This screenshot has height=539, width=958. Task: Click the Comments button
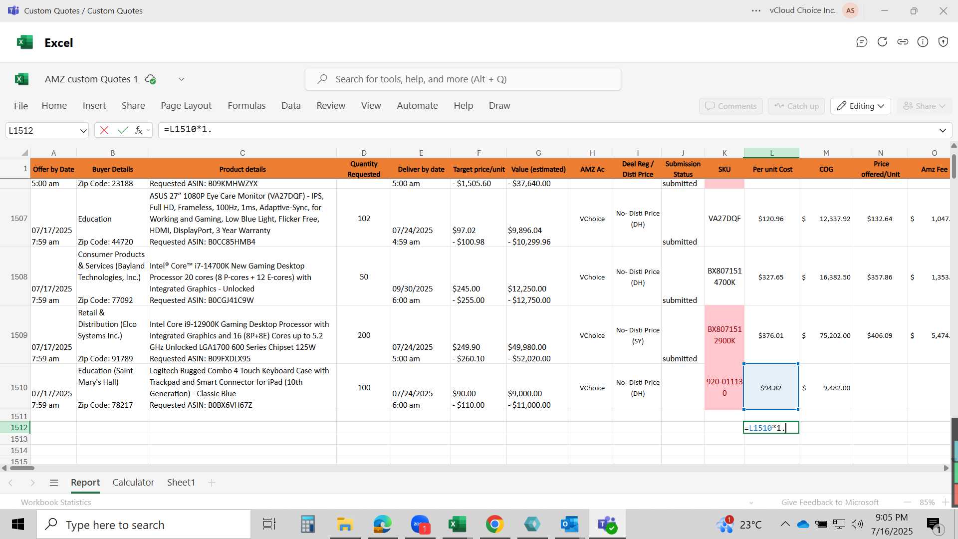click(x=731, y=106)
